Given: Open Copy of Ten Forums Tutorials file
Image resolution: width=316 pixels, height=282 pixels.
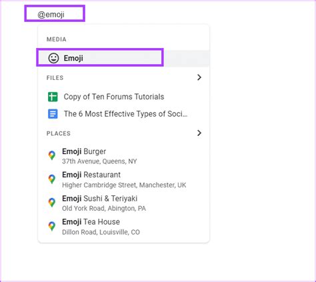Looking at the screenshot, I should click(x=114, y=97).
